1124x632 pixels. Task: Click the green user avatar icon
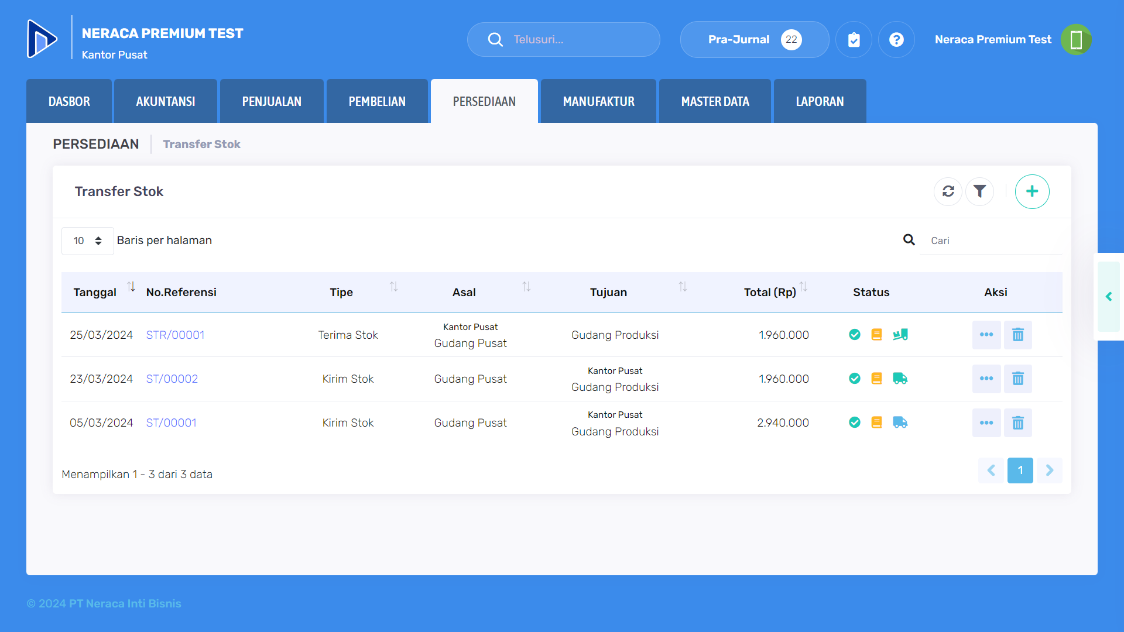1076,39
